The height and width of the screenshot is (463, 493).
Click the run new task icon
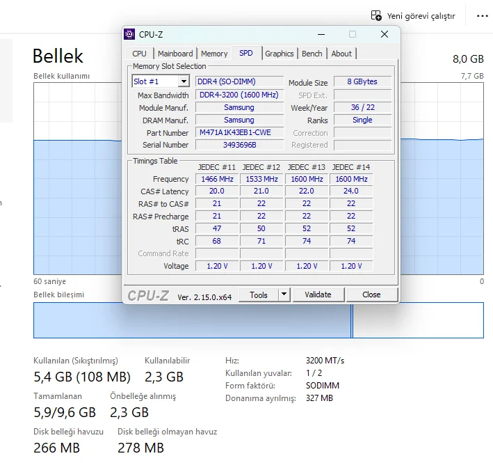(x=376, y=16)
